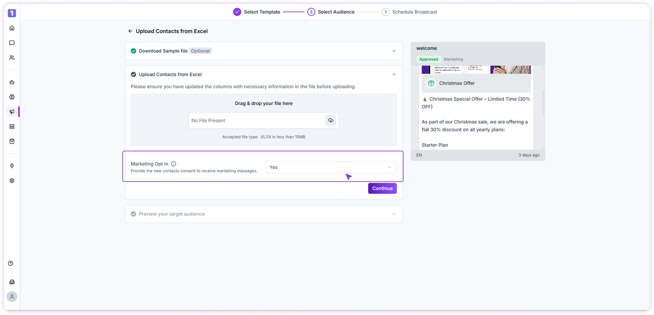Click the No File Present input field
This screenshot has height=315, width=654.
click(x=264, y=120)
